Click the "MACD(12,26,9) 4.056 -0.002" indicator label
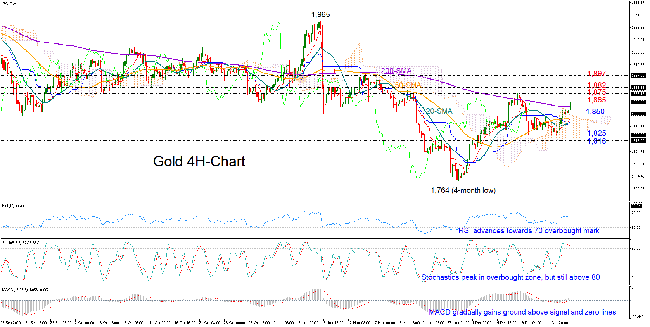The width and height of the screenshot is (650, 327). [26, 290]
